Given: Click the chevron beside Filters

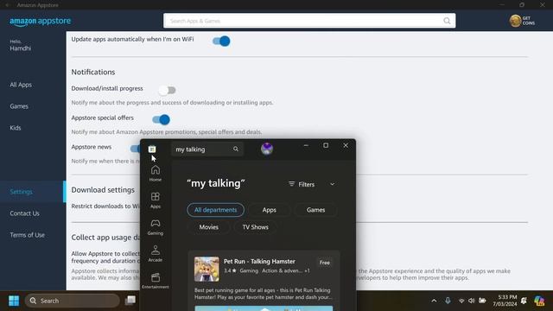Looking at the screenshot, I should click(332, 184).
